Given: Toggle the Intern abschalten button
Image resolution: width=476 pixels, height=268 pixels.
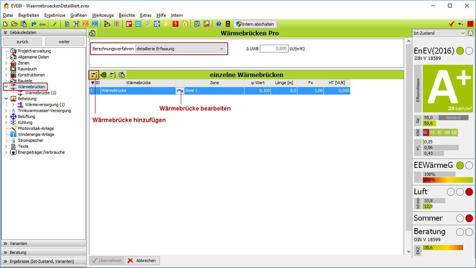Looking at the screenshot, I should coord(255,24).
